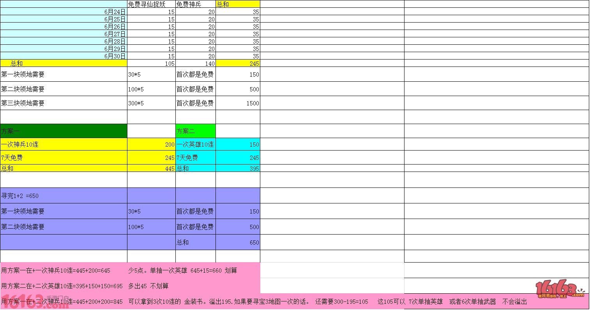Select the text 还需要300-195=105
The width and height of the screenshot is (590, 310).
coord(342,301)
